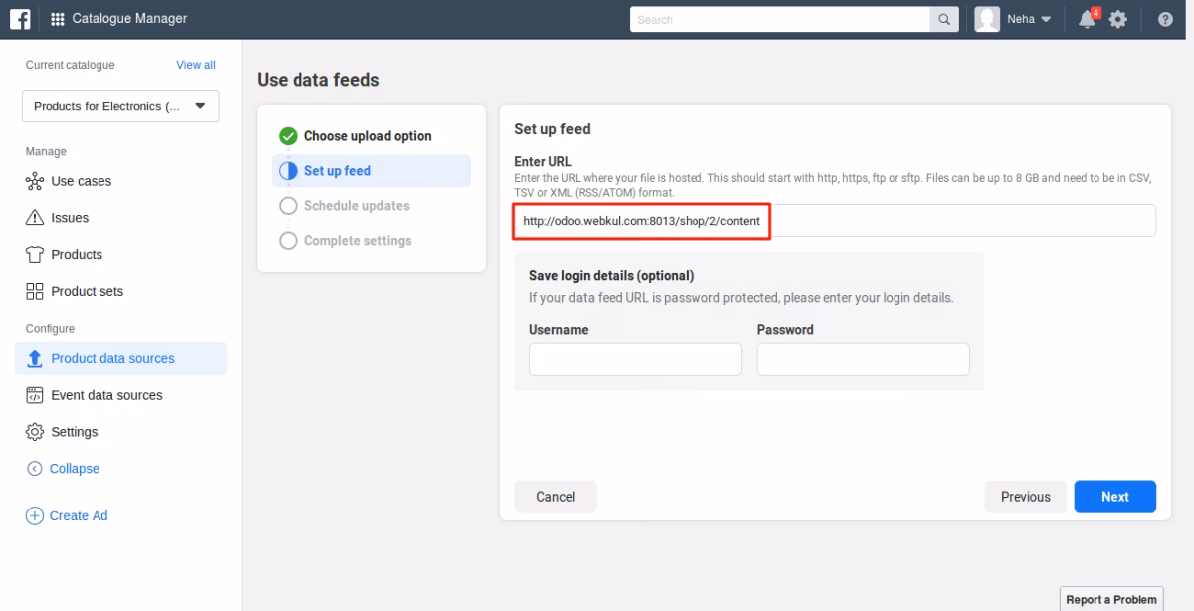Click the green check on Choose upload option
Viewport: 1194px width, 611px height.
(x=289, y=136)
